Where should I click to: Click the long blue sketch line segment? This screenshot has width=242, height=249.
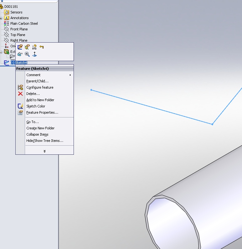click(152, 107)
